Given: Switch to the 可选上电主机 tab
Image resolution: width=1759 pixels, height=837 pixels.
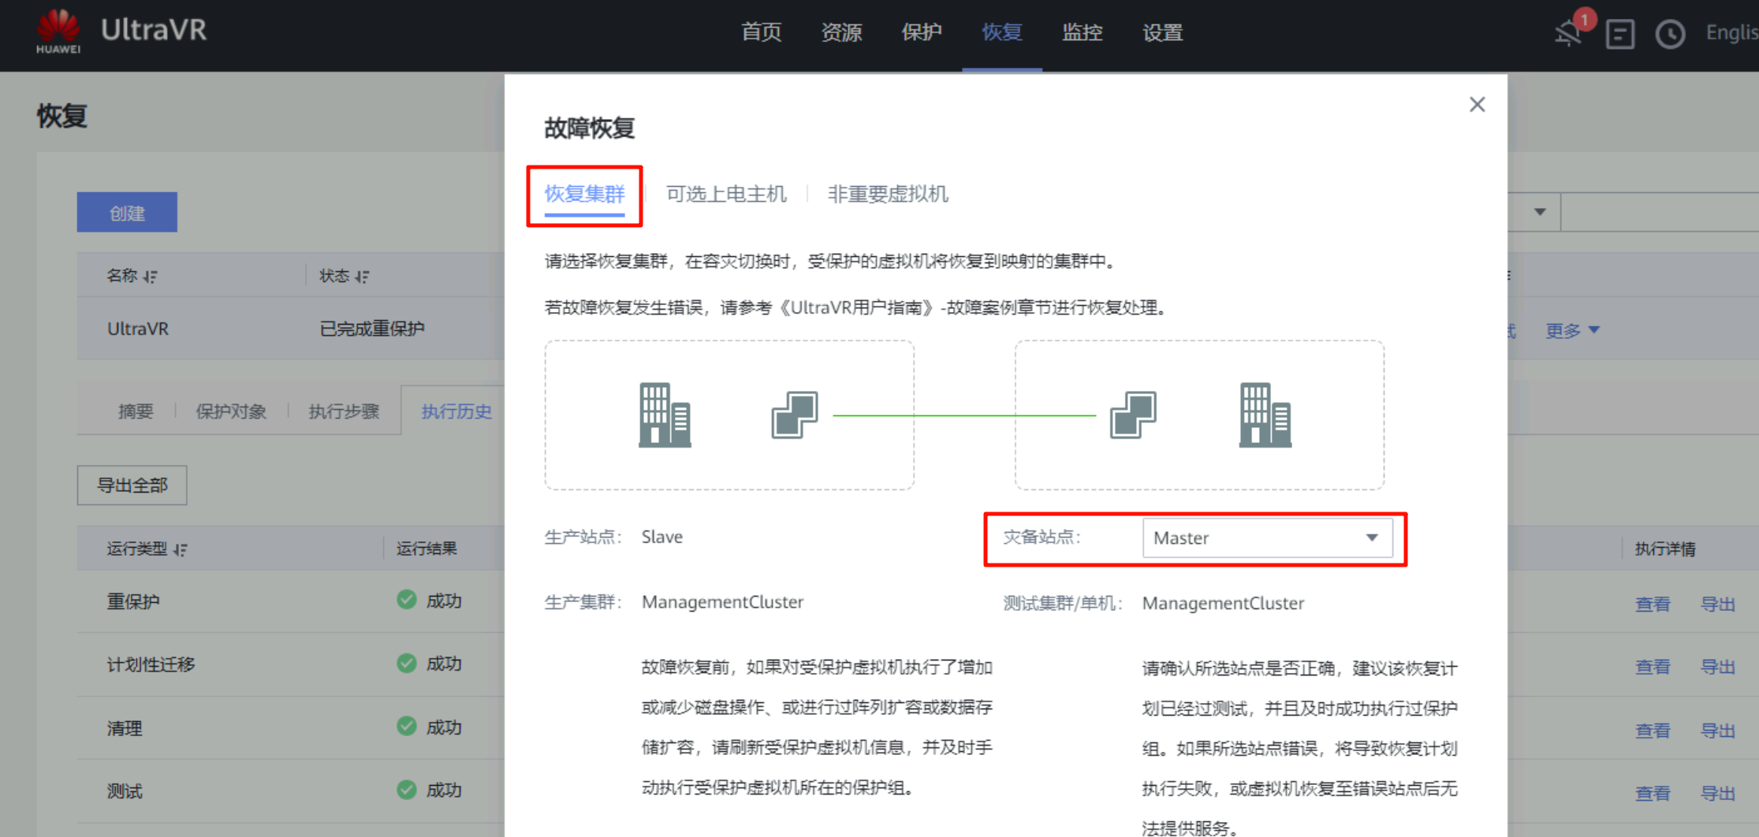Looking at the screenshot, I should point(726,195).
